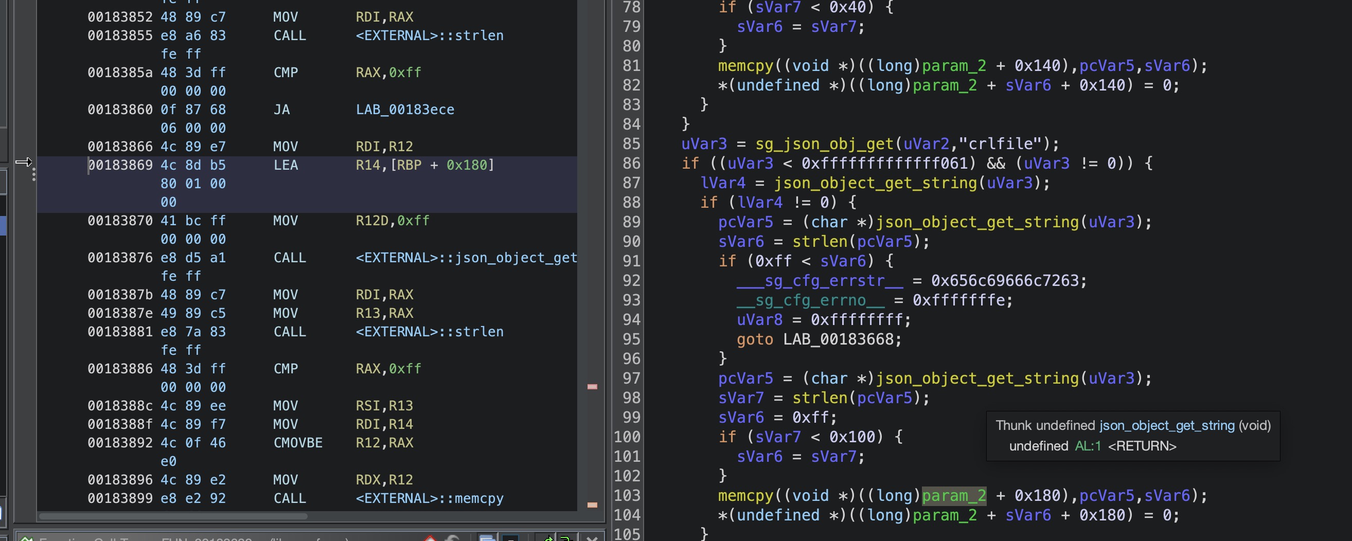The height and width of the screenshot is (541, 1352).
Task: Click the sg_json_obj_get call in decompiler
Action: click(824, 144)
